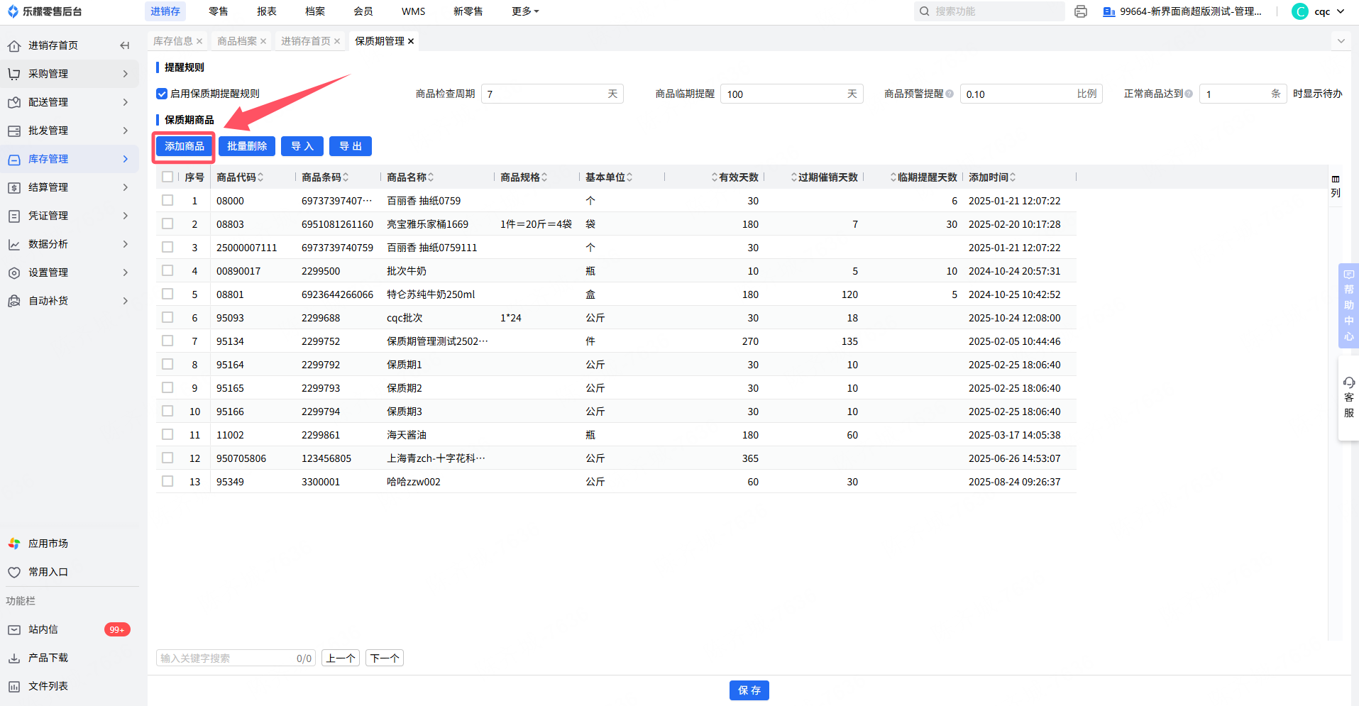Switch to the 商品档案 tab
Viewport: 1359px width, 706px height.
click(237, 41)
